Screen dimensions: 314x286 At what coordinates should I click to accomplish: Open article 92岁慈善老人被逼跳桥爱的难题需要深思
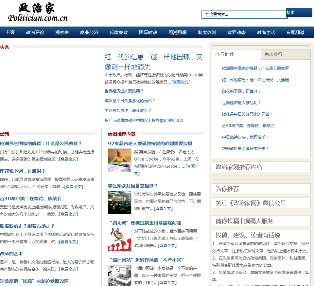point(150,143)
